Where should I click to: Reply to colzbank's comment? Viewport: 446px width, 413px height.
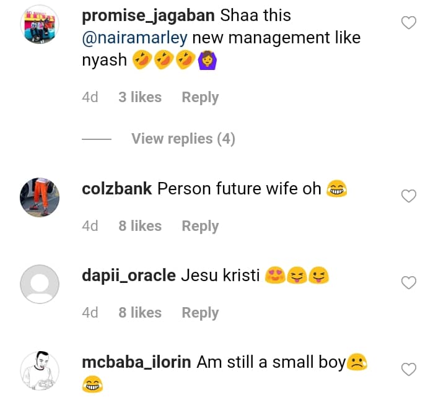click(x=200, y=226)
